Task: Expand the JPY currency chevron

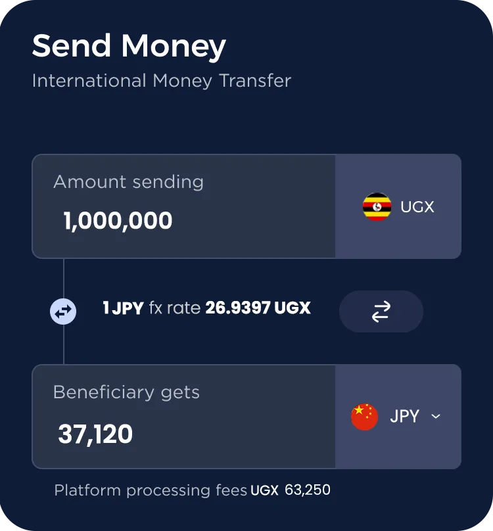Action: 436,416
